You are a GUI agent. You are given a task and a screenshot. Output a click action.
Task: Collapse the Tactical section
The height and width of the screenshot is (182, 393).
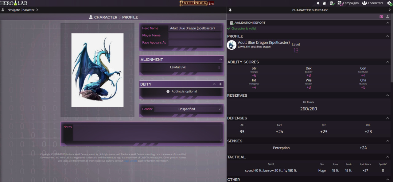pyautogui.click(x=388, y=157)
